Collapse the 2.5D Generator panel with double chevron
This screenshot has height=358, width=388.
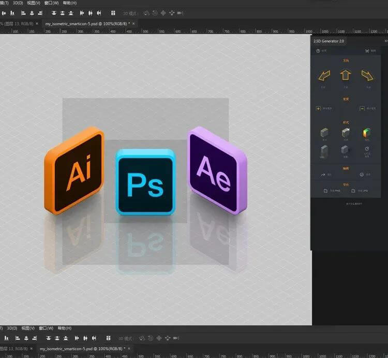pyautogui.click(x=385, y=40)
